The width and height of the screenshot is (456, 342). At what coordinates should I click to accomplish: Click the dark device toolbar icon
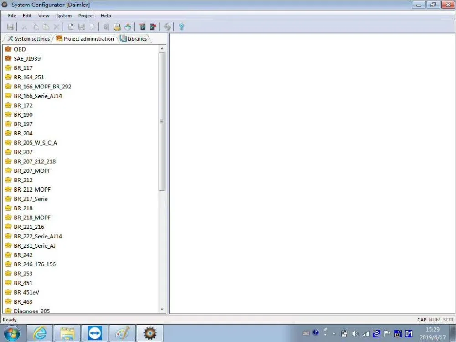(x=142, y=27)
